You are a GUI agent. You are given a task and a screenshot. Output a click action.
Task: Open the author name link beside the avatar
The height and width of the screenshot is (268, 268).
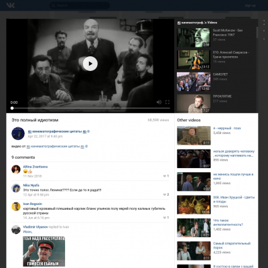59,131
